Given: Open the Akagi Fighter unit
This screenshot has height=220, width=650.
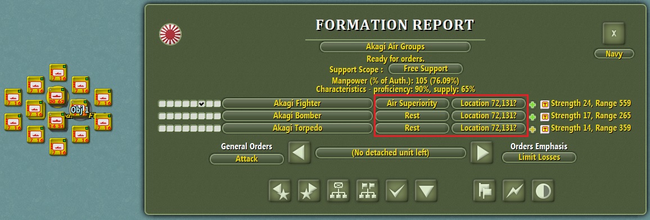Looking at the screenshot, I should click(297, 103).
